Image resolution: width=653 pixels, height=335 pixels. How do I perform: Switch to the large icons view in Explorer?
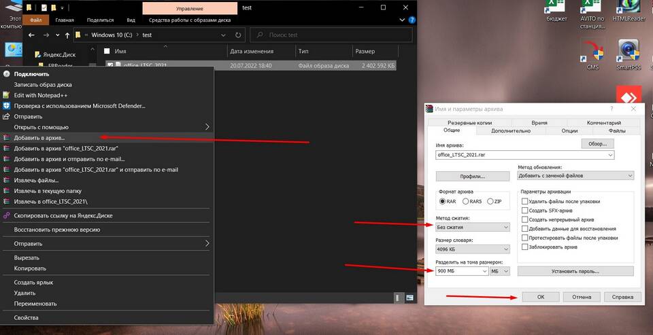[x=409, y=298]
